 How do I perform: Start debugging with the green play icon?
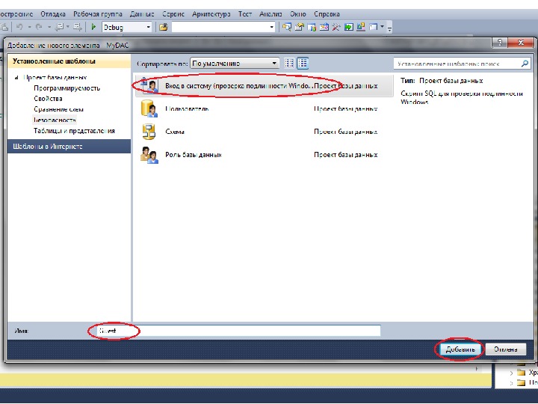coord(93,26)
